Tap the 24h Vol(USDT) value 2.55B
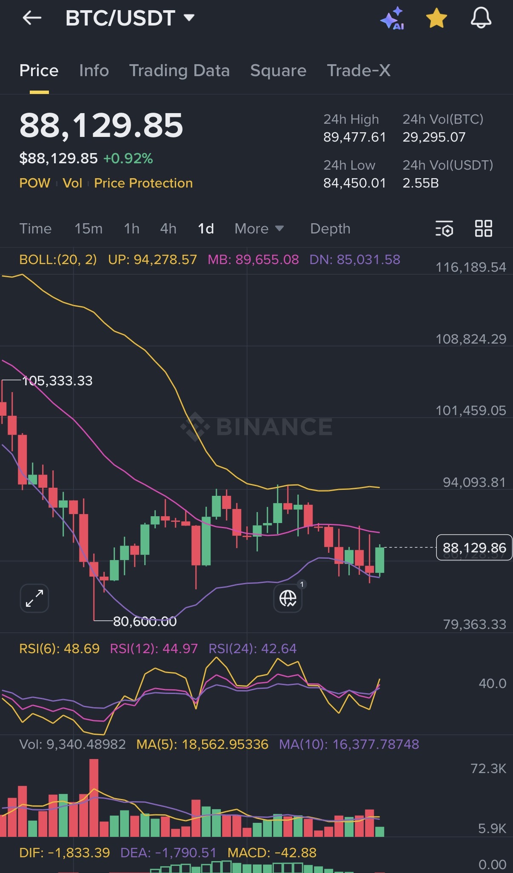This screenshot has height=873, width=513. click(x=421, y=183)
